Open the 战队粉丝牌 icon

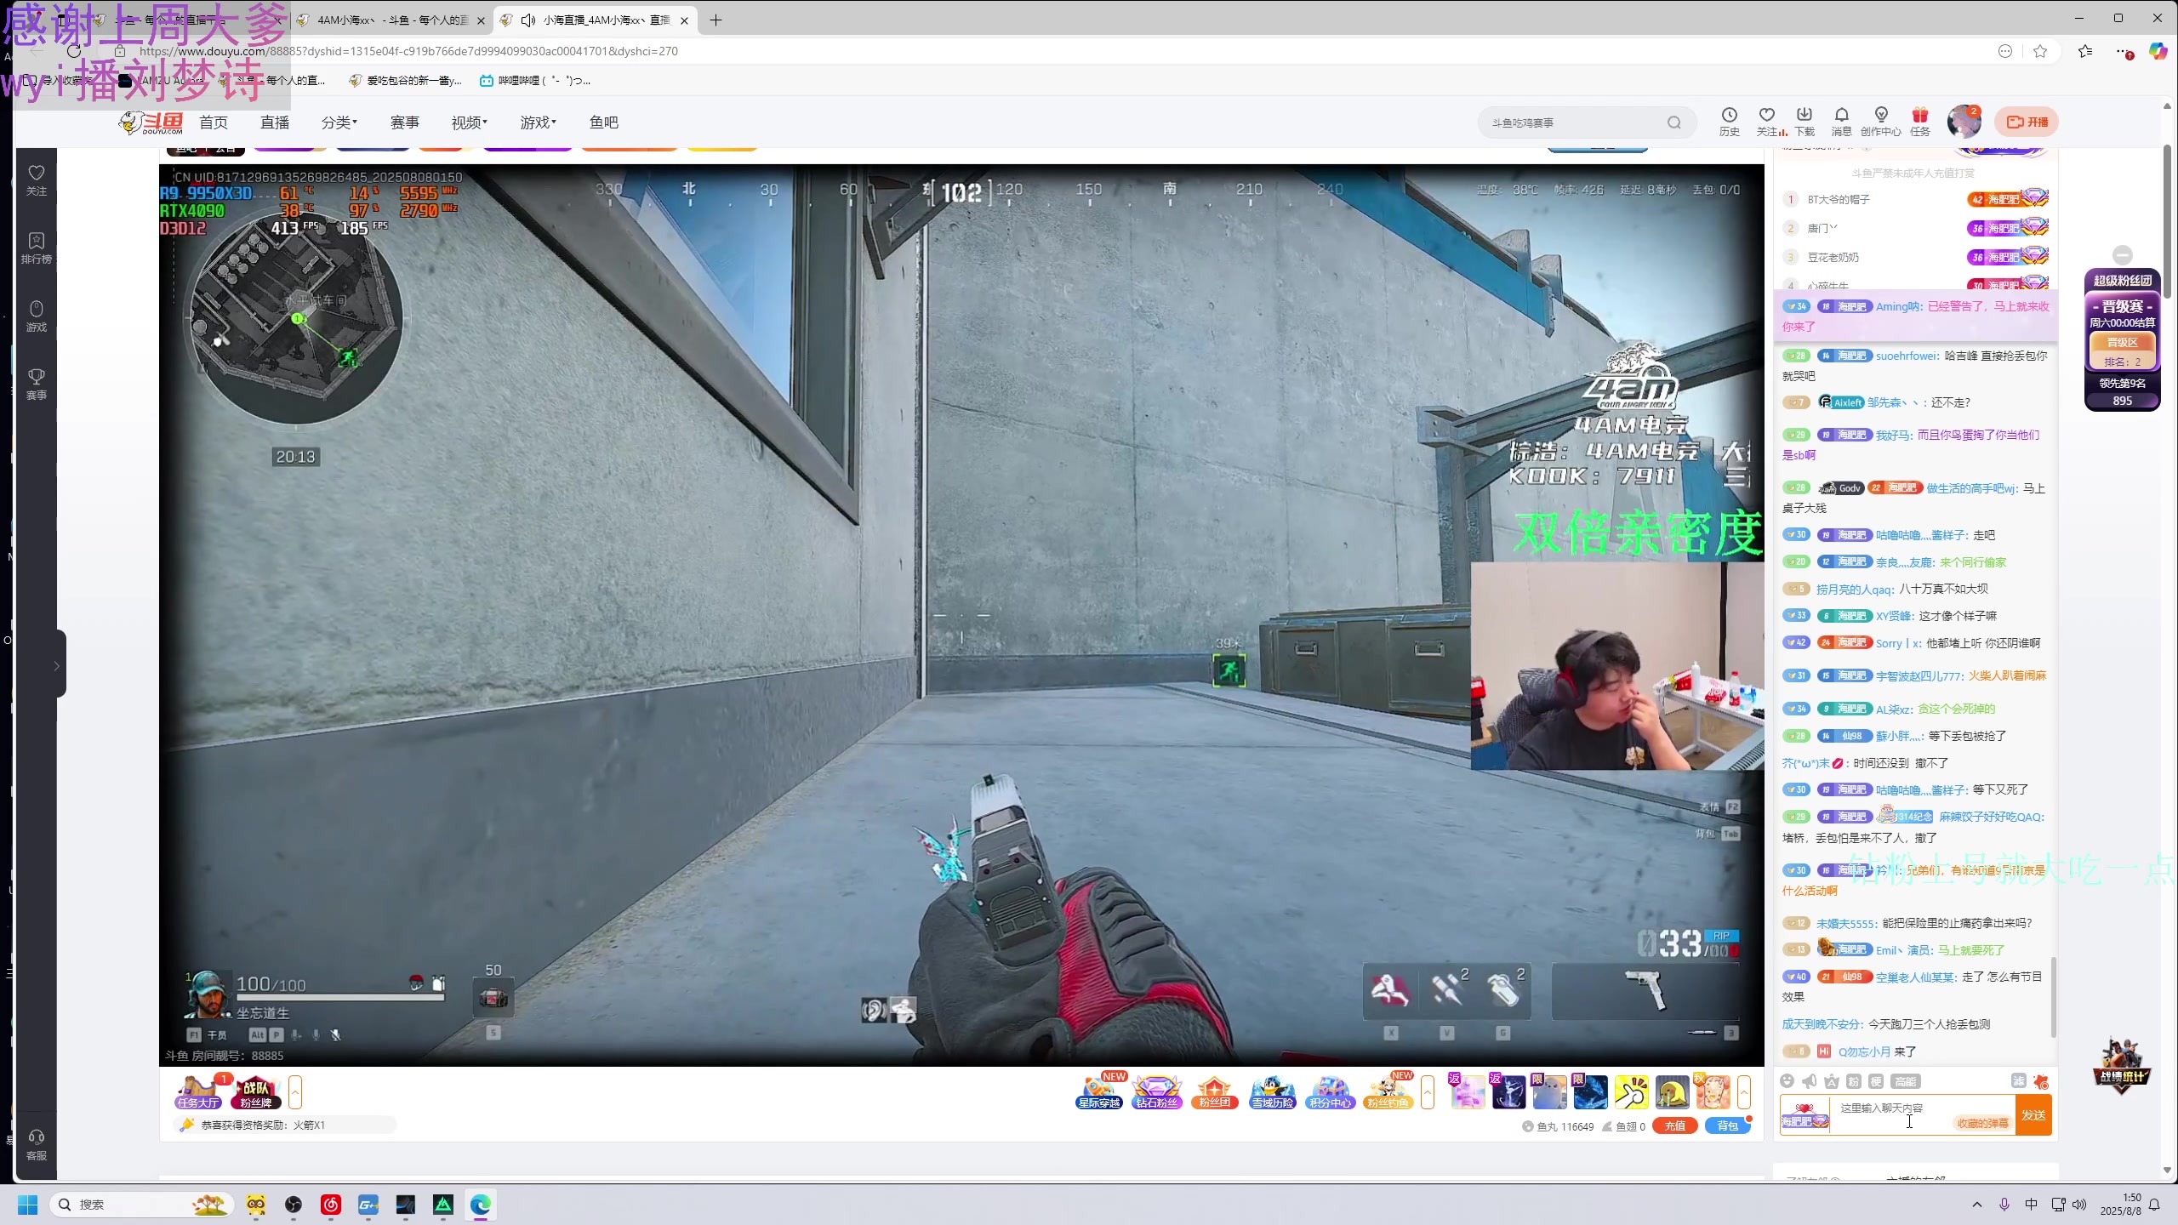[x=255, y=1092]
